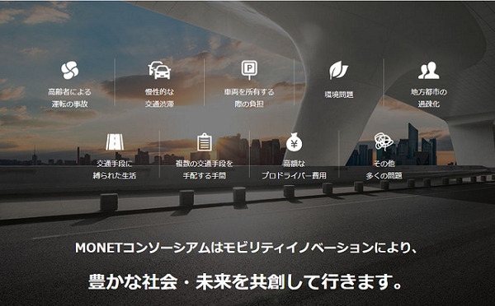This screenshot has width=495, height=306.
Task: Select the text 地方都市の過疎化
Action: pyautogui.click(x=428, y=98)
